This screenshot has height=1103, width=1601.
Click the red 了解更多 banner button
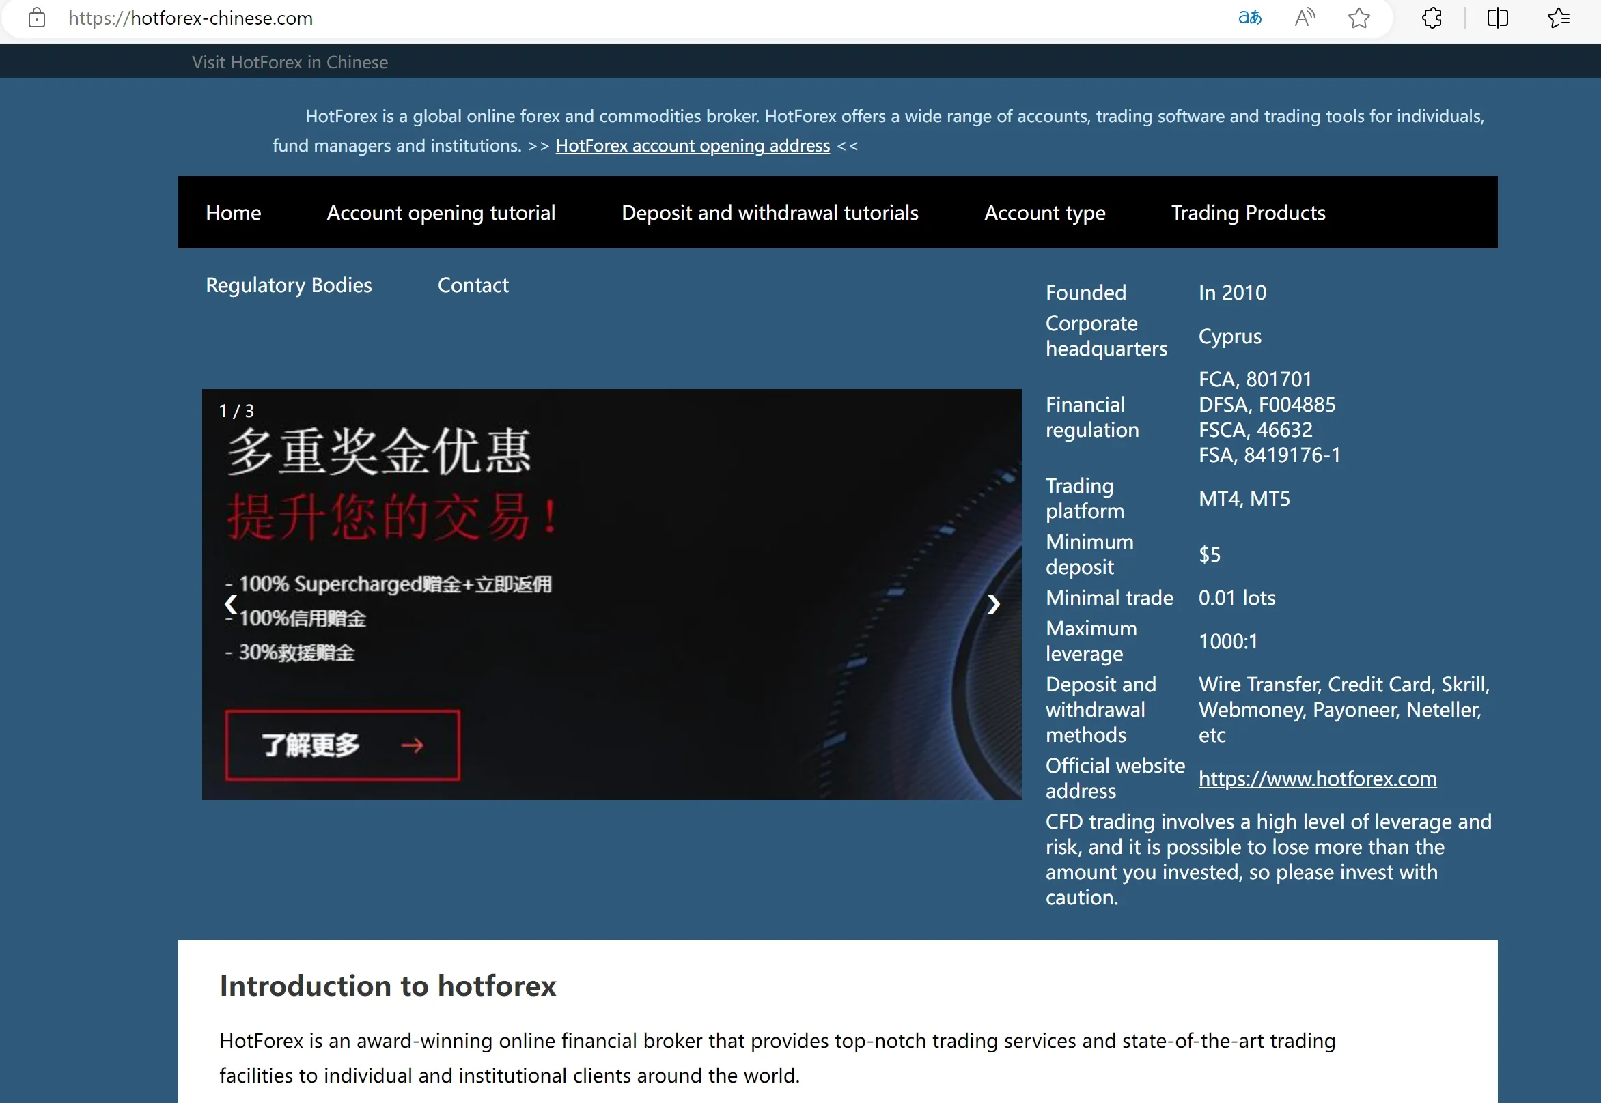pos(342,746)
